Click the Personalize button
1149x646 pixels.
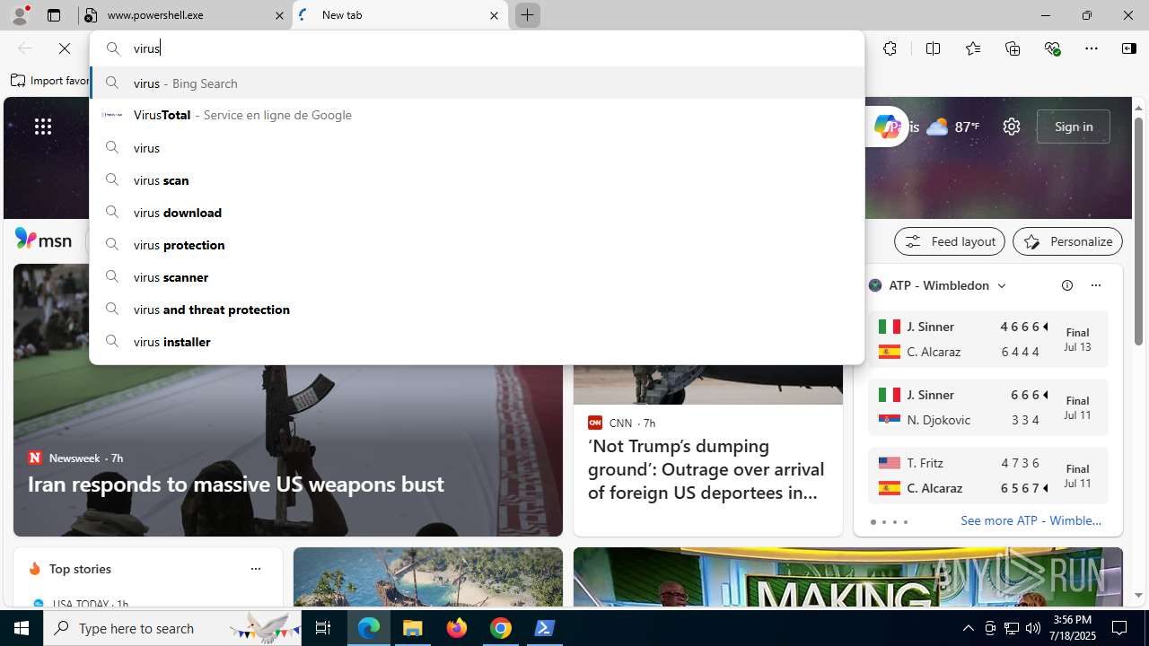[1067, 241]
